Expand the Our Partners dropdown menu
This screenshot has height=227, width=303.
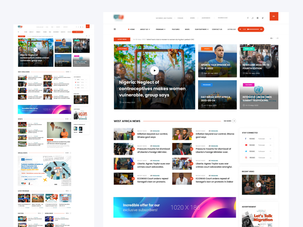coord(201,29)
